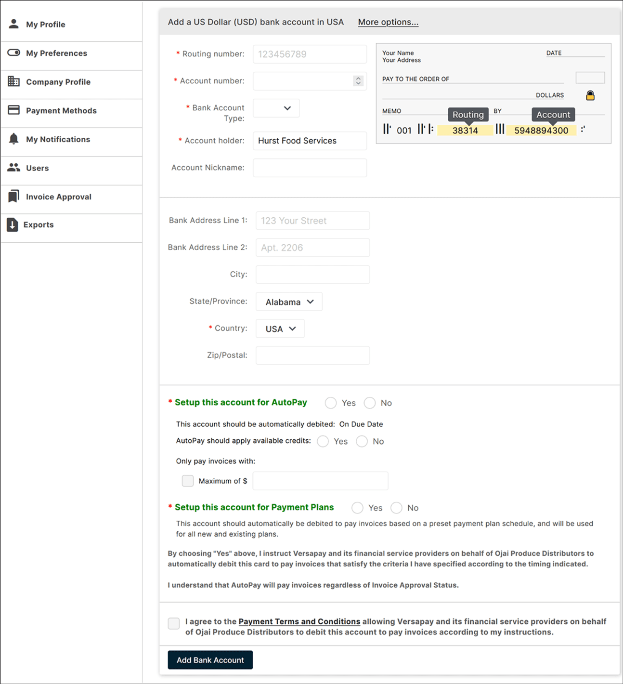Select Yes for AutoPay setup
The image size is (623, 684).
(x=331, y=403)
